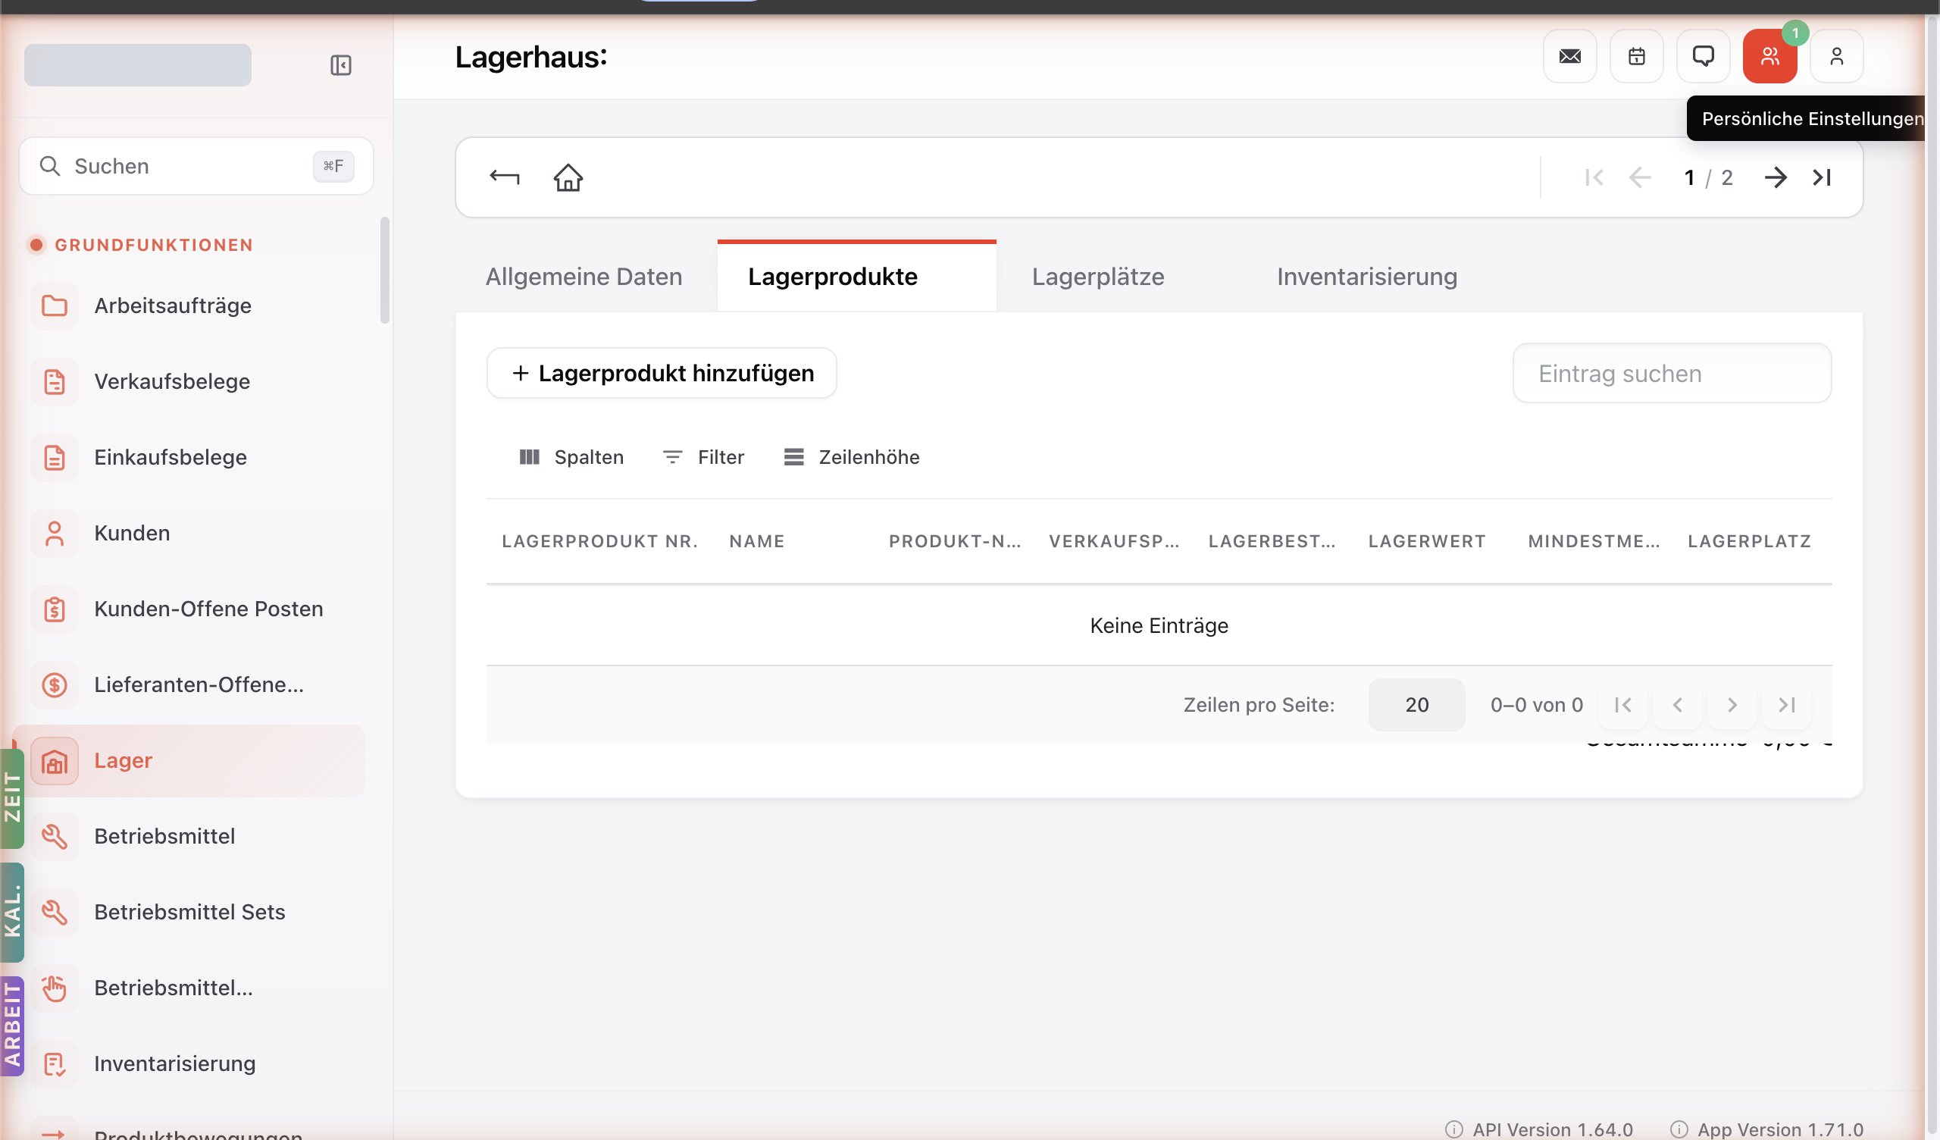Go to last table page
Image resolution: width=1940 pixels, height=1140 pixels.
click(1786, 704)
